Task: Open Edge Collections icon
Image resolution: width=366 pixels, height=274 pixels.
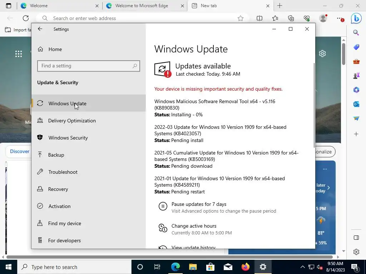Action: coord(291,18)
